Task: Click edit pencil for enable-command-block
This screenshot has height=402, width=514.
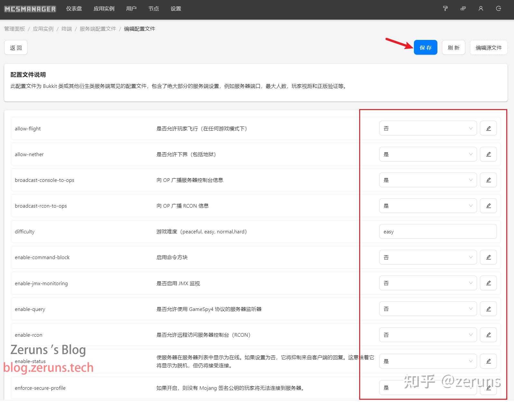Action: tap(488, 257)
